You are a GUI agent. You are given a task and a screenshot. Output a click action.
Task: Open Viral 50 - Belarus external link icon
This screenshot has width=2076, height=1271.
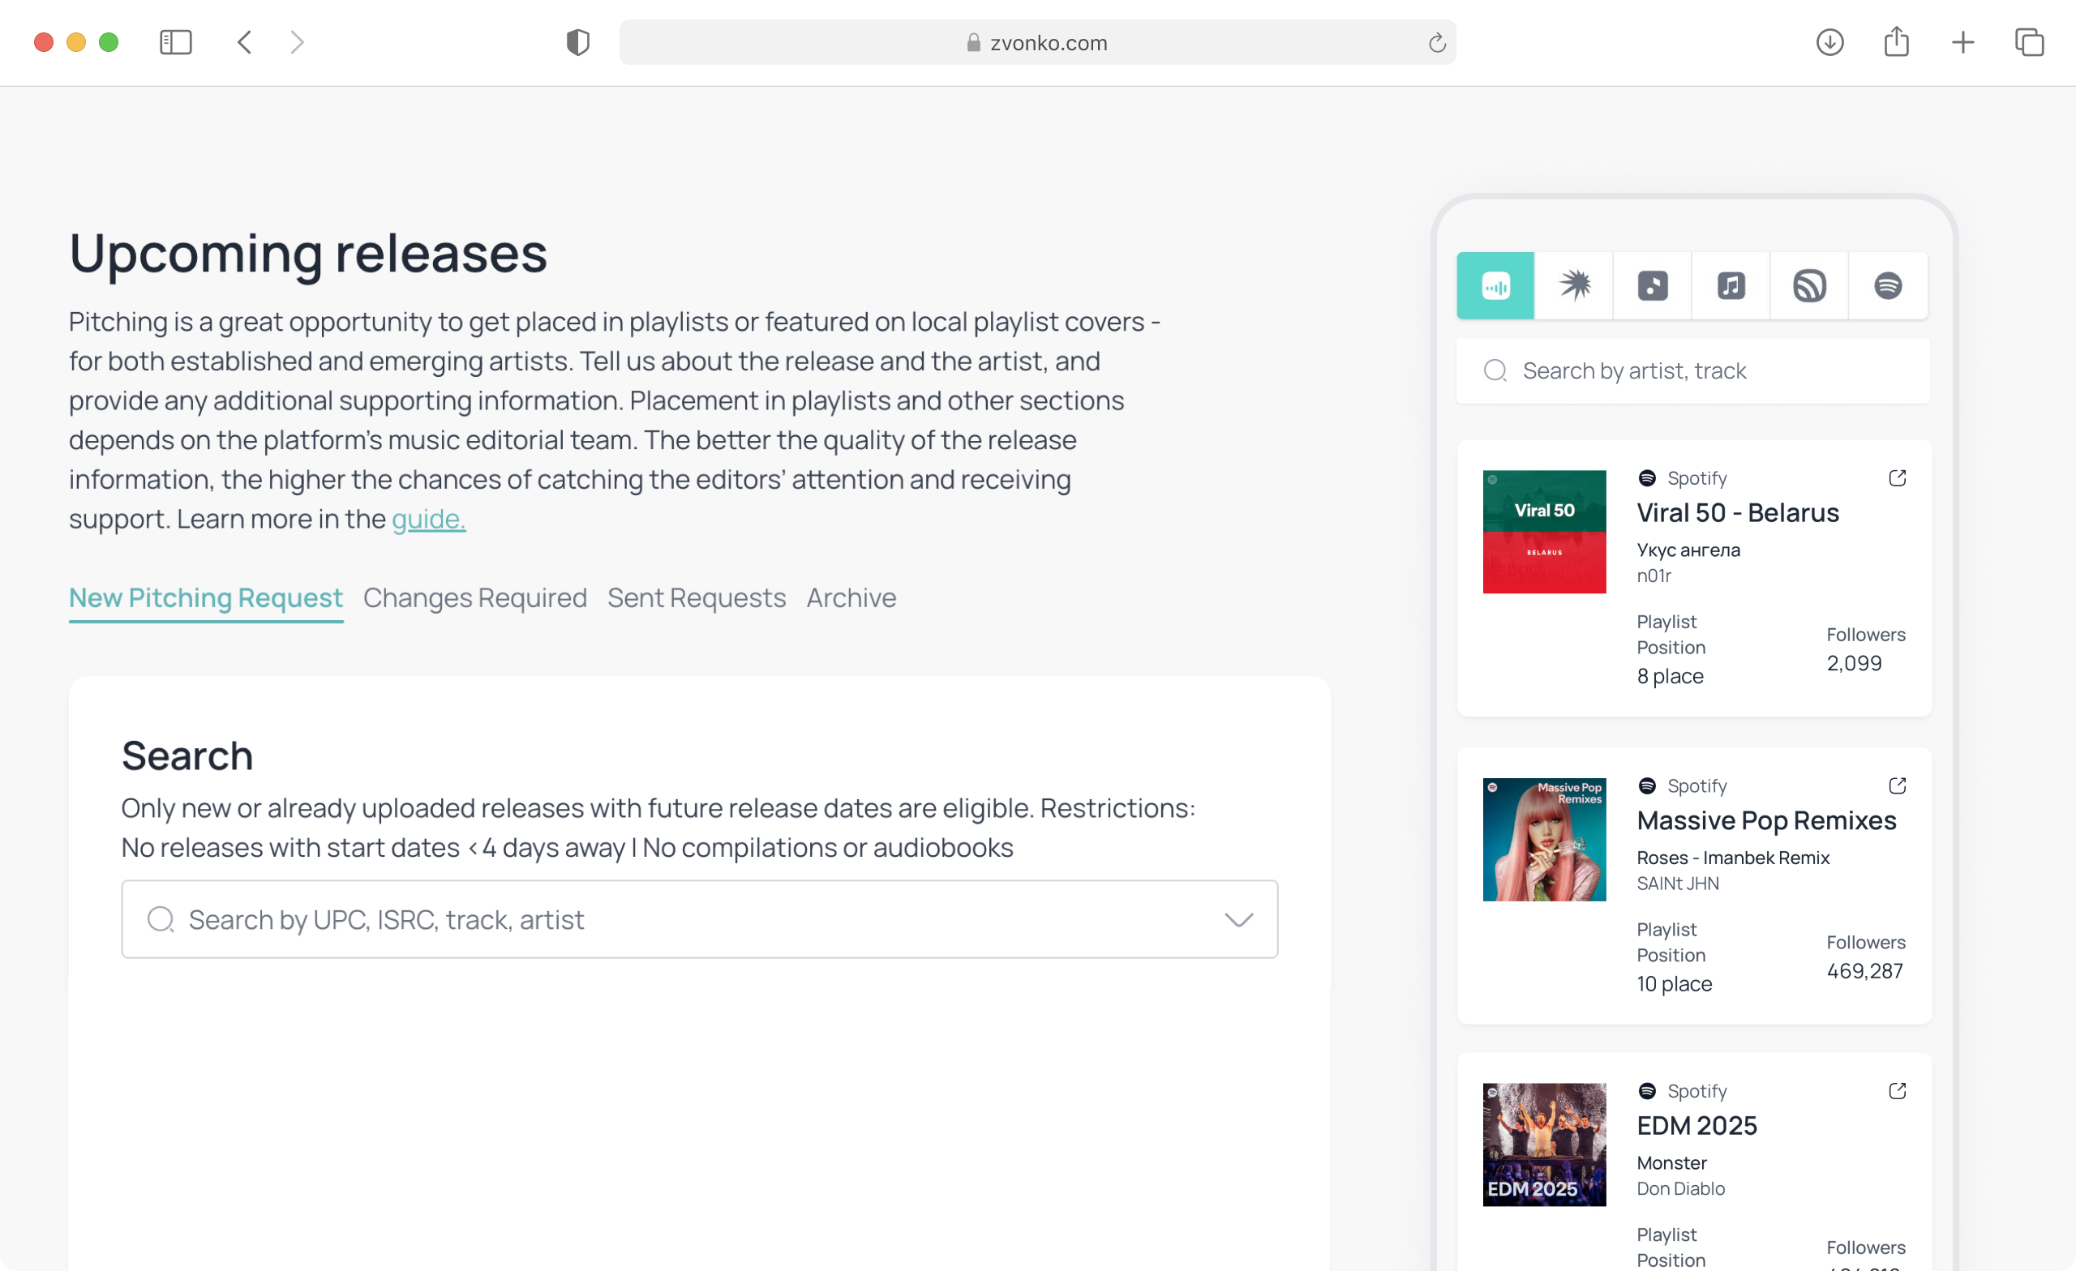1897,478
